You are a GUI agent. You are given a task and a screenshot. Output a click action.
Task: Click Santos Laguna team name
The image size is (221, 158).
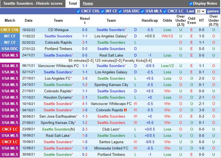[111, 142]
